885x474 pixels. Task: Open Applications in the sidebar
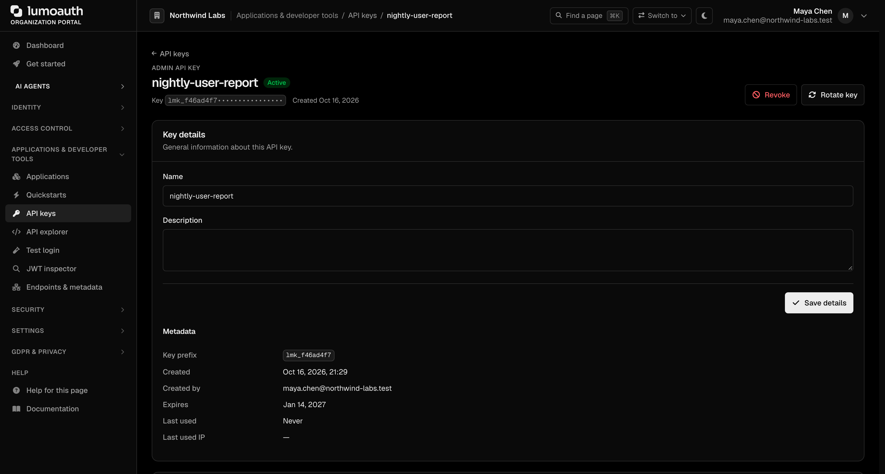[x=68, y=176]
